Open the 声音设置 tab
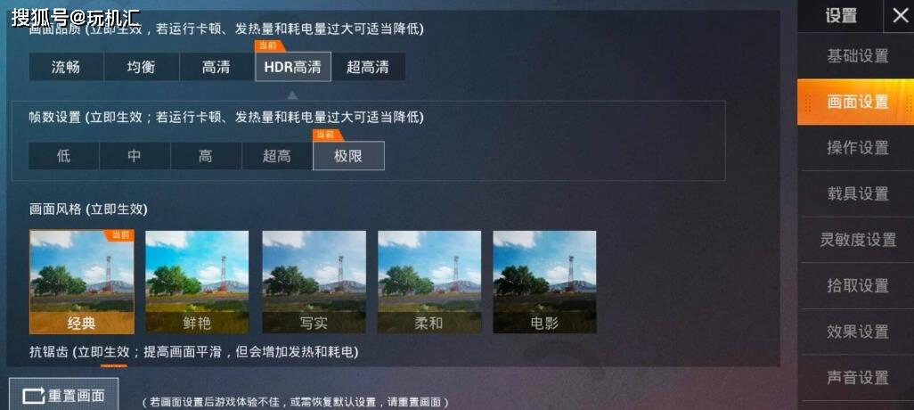Screen dimensions: 914x410 (x=858, y=377)
